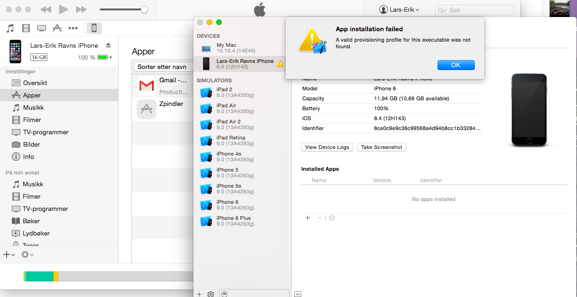577x297 pixels.
Task: Open TV Shows icon in iTunes toolbar
Action: [x=42, y=28]
